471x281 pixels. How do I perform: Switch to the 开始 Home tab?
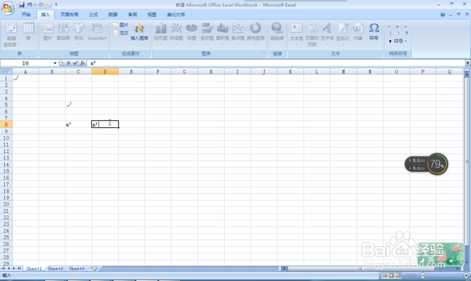[x=26, y=15]
